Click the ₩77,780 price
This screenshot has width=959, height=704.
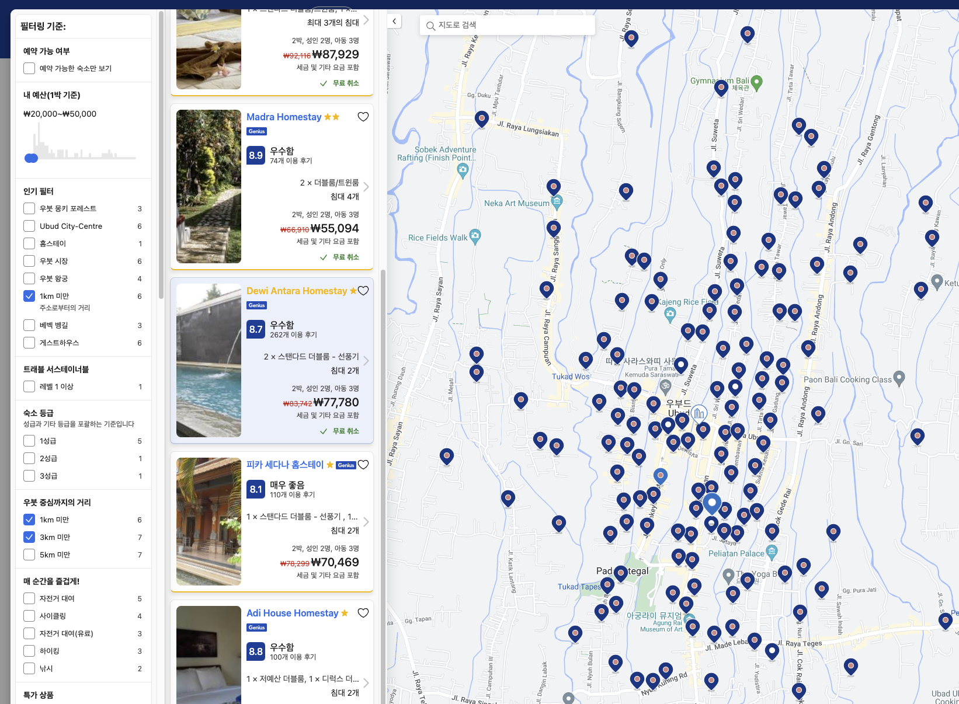click(336, 402)
